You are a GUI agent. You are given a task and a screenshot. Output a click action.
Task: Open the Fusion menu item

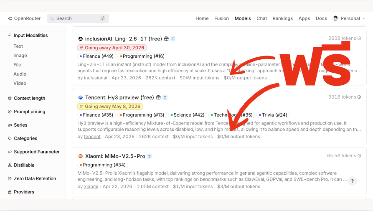pos(221,18)
